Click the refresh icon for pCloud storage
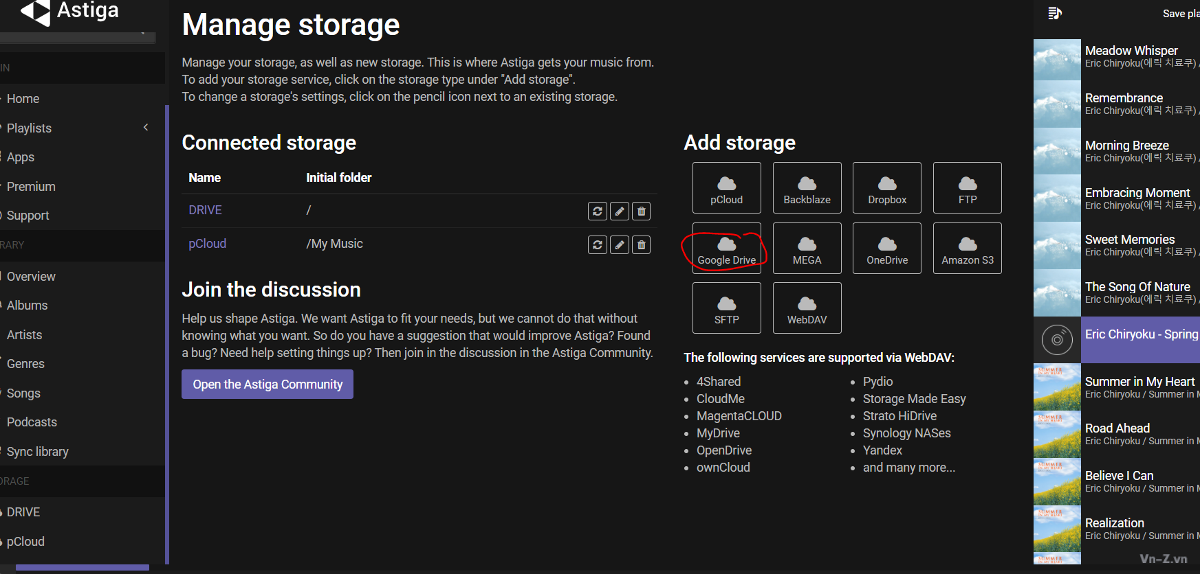The height and width of the screenshot is (574, 1200). click(597, 245)
